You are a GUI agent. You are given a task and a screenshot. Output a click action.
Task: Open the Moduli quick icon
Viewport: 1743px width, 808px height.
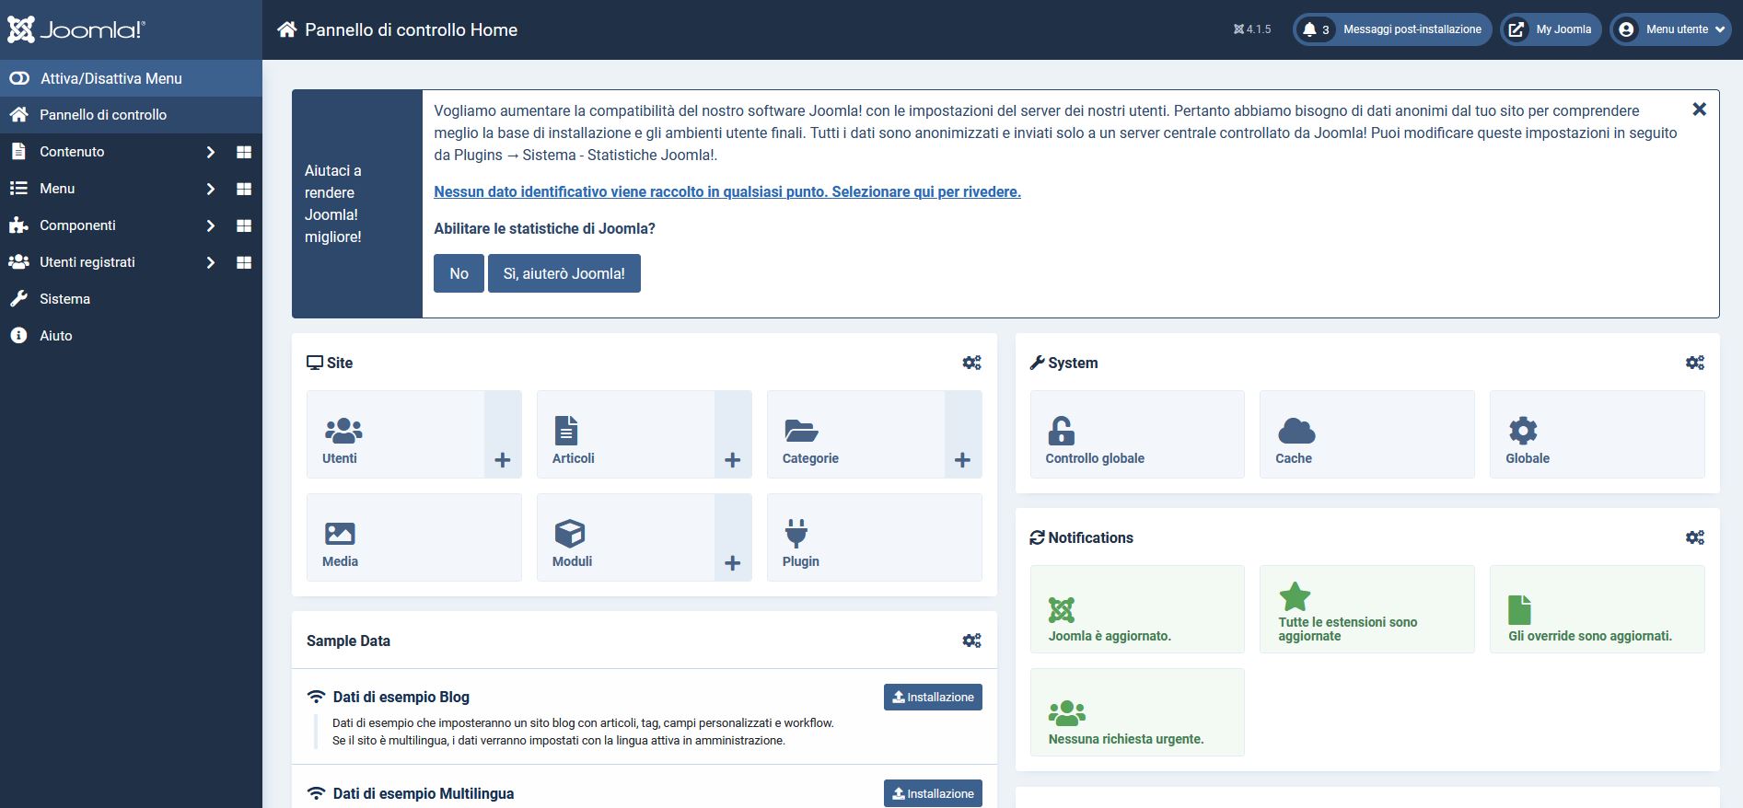(626, 537)
